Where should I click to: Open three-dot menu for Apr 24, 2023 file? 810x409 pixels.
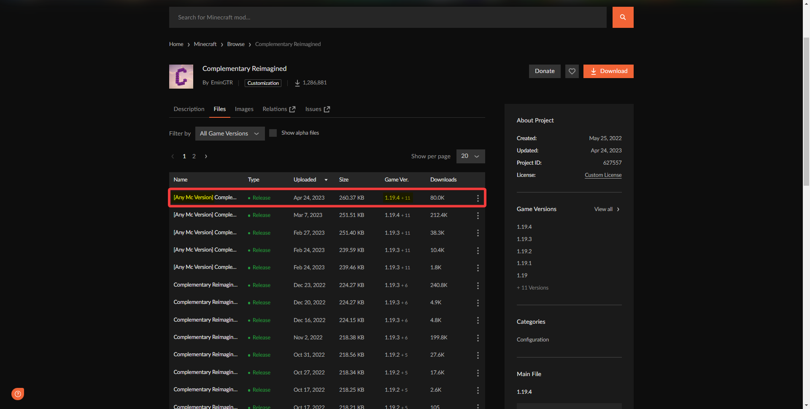478,198
